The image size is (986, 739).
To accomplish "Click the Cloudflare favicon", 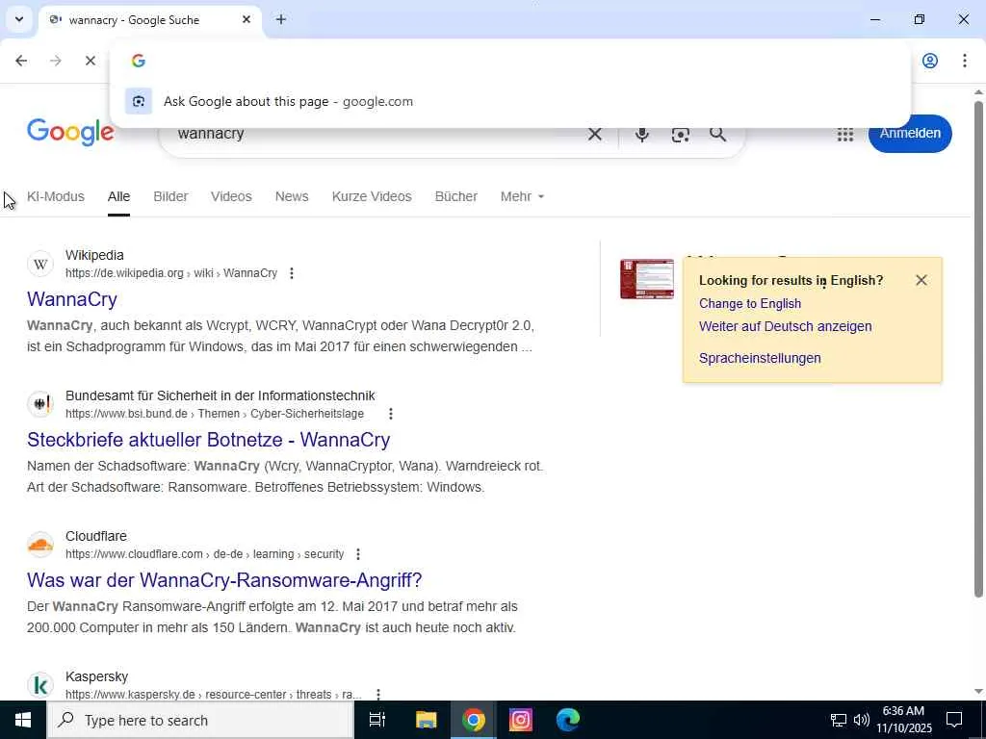I will 40,545.
